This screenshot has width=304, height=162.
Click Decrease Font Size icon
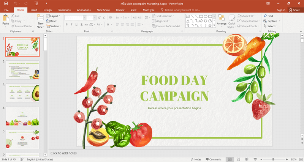(104, 18)
